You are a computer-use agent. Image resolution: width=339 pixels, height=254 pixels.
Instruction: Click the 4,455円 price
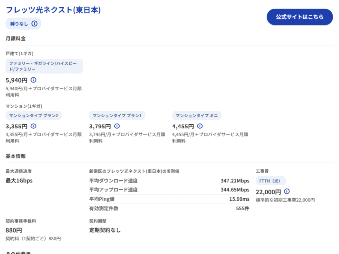coord(183,127)
